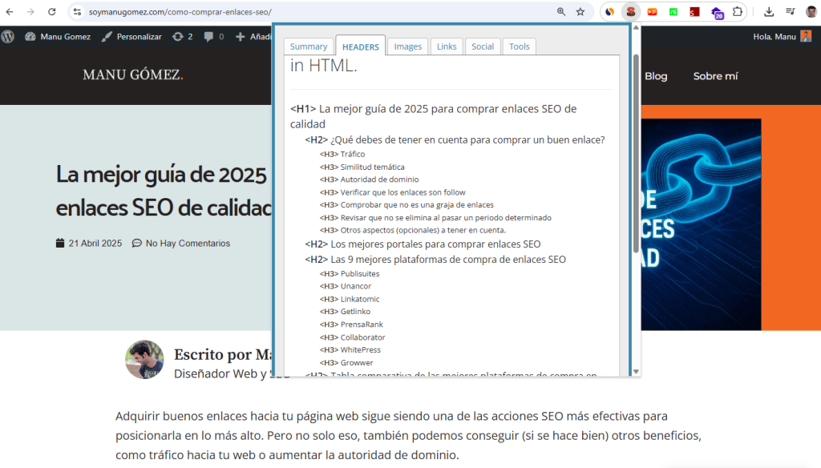This screenshot has height=468, width=821.
Task: Click the updates icon showing 2 in admin bar
Action: (x=181, y=37)
